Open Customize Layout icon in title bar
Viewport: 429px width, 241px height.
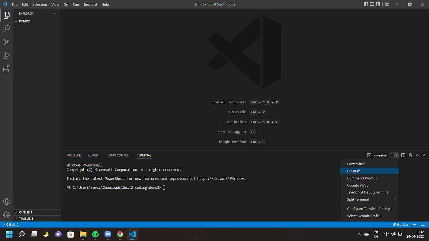click(387, 4)
